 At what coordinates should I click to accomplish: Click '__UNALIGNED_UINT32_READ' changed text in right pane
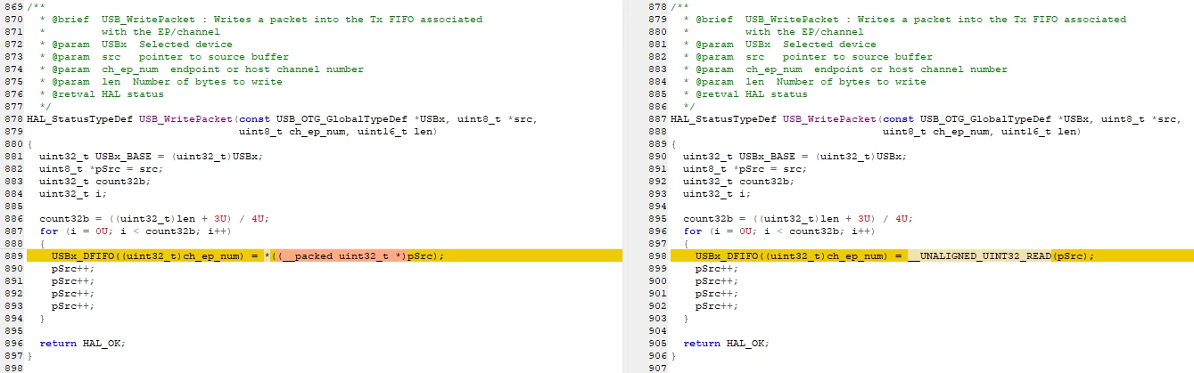(979, 255)
